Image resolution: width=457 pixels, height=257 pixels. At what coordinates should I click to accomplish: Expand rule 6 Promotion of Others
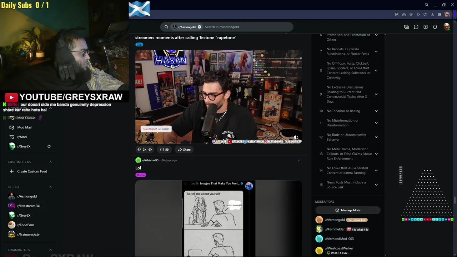point(376,35)
